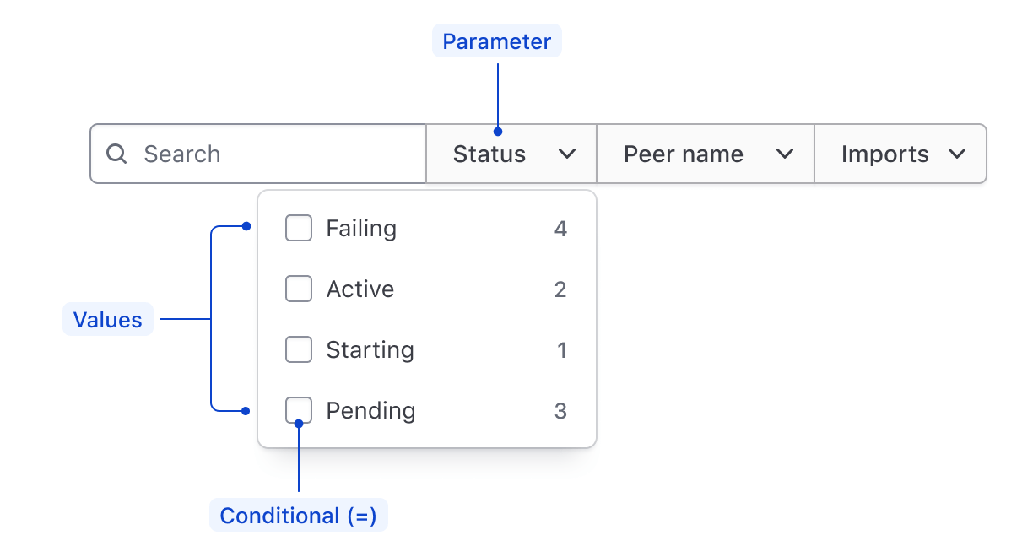Viewport: 1033px width, 557px height.
Task: Expand the Peer name dropdown
Action: pos(706,154)
